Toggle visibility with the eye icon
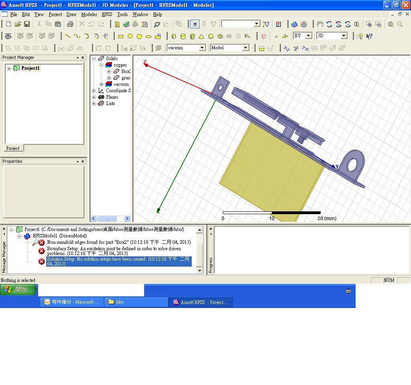 click(x=8, y=36)
